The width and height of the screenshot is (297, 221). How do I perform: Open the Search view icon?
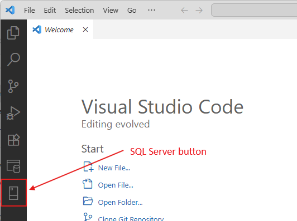pos(13,60)
